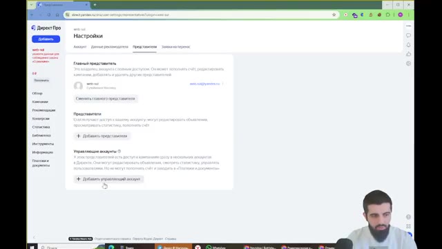Open a new browser tab
The height and width of the screenshot is (249, 442).
click(95, 5)
